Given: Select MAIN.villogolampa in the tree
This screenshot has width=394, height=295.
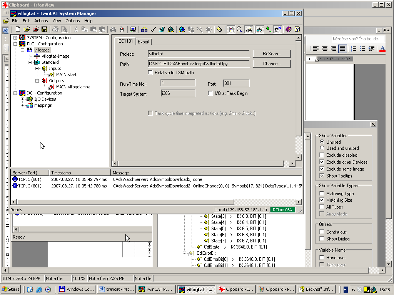Looking at the screenshot, I should (73, 87).
